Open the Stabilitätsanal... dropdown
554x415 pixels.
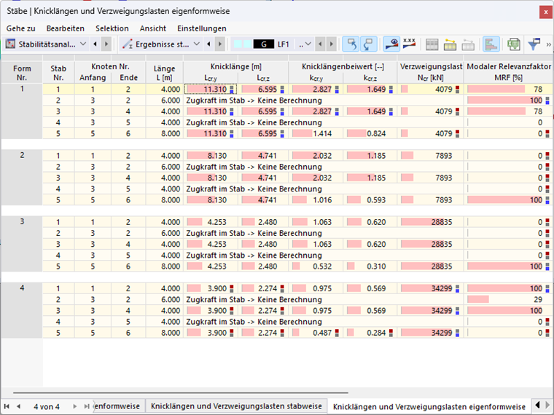[83, 44]
